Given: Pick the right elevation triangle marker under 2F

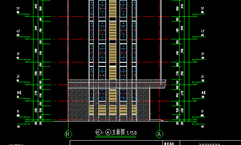Looking at the screenshot, I should point(195,83).
